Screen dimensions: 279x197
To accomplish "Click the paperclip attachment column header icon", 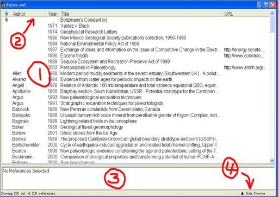I will [7, 14].
